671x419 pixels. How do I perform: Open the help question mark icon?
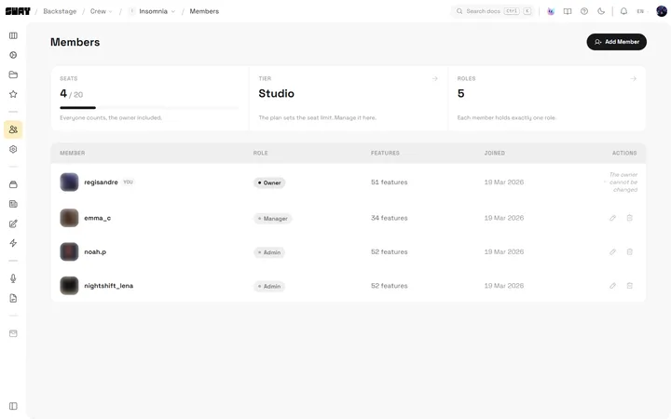[x=584, y=11]
